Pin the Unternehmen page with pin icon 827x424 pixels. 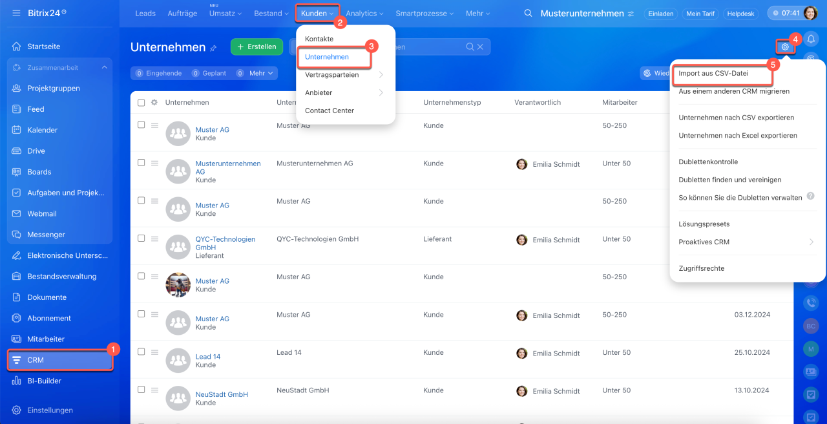point(213,48)
